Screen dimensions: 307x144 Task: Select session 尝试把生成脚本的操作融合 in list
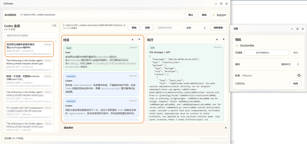click(29, 49)
